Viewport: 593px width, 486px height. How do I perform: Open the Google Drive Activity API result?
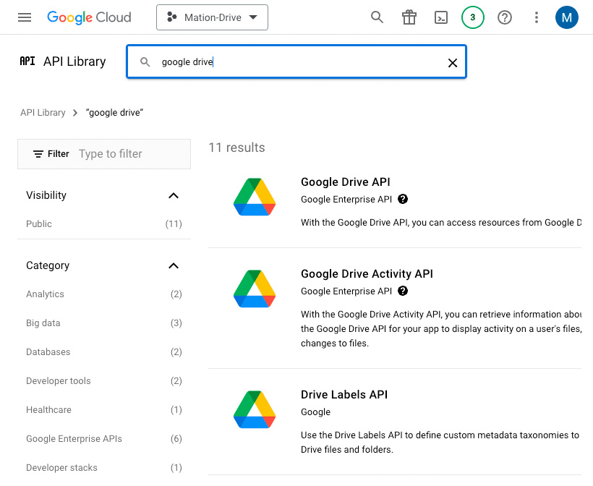tap(367, 274)
